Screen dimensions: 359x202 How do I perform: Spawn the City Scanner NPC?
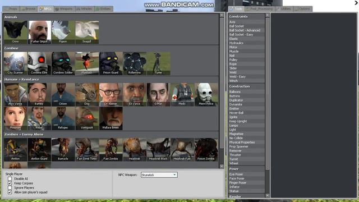[15, 63]
